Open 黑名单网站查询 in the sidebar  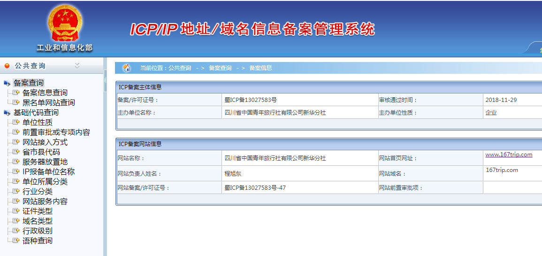(x=49, y=103)
